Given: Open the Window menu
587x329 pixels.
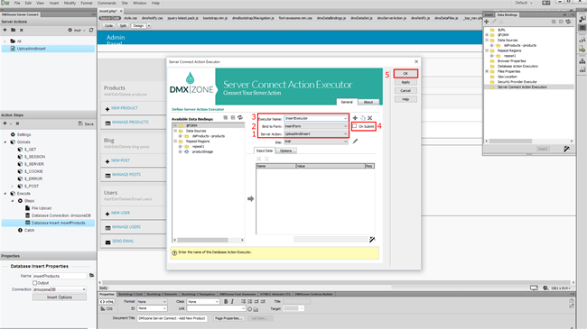Looking at the screenshot, I should pos(140,3).
